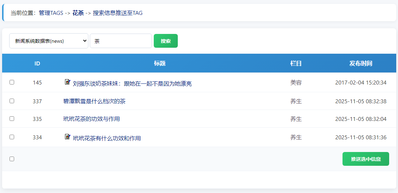This screenshot has width=398, height=193.
Task: Click the keyword input containing 茶
Action: [x=121, y=41]
